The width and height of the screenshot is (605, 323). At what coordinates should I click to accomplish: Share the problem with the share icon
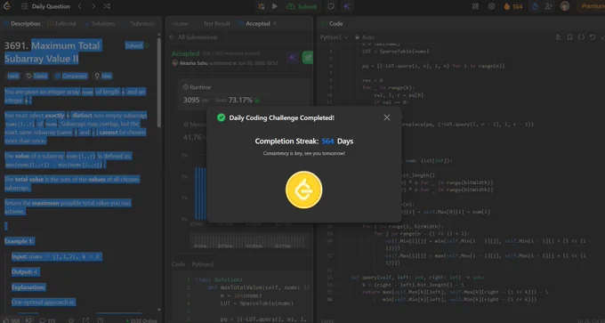coord(85,320)
